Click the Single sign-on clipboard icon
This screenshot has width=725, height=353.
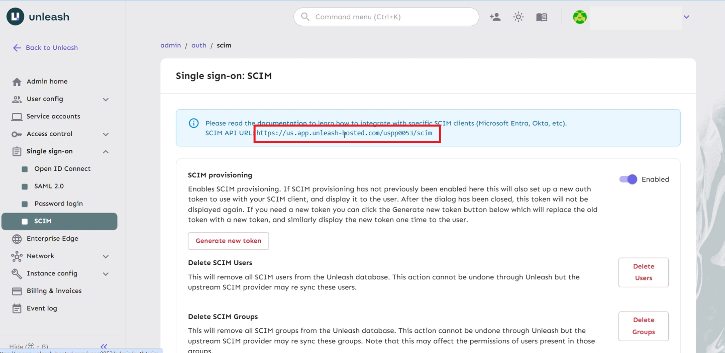(x=17, y=151)
